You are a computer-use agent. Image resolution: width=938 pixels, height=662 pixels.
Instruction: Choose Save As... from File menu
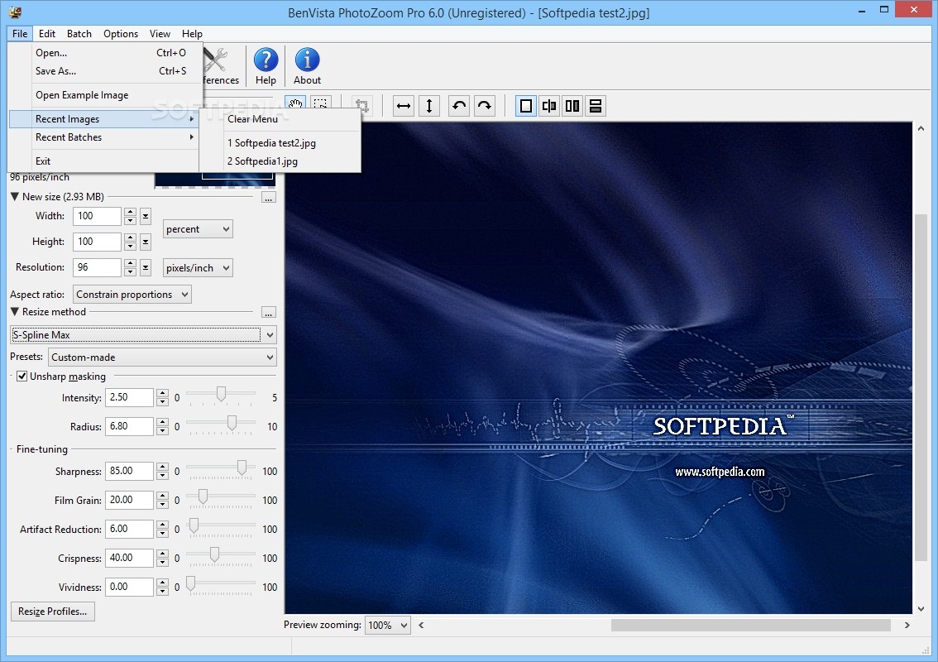click(x=103, y=70)
